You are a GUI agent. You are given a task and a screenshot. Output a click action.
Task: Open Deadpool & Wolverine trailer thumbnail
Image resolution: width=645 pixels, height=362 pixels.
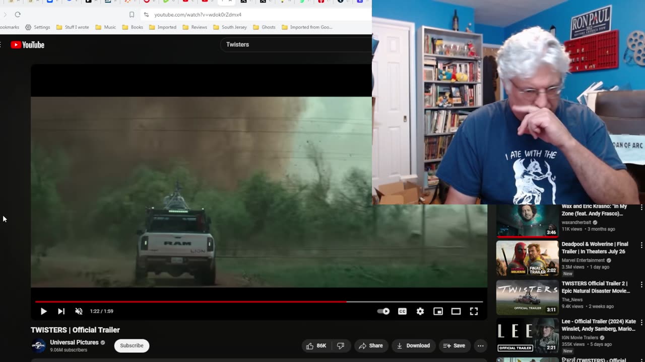click(x=527, y=258)
